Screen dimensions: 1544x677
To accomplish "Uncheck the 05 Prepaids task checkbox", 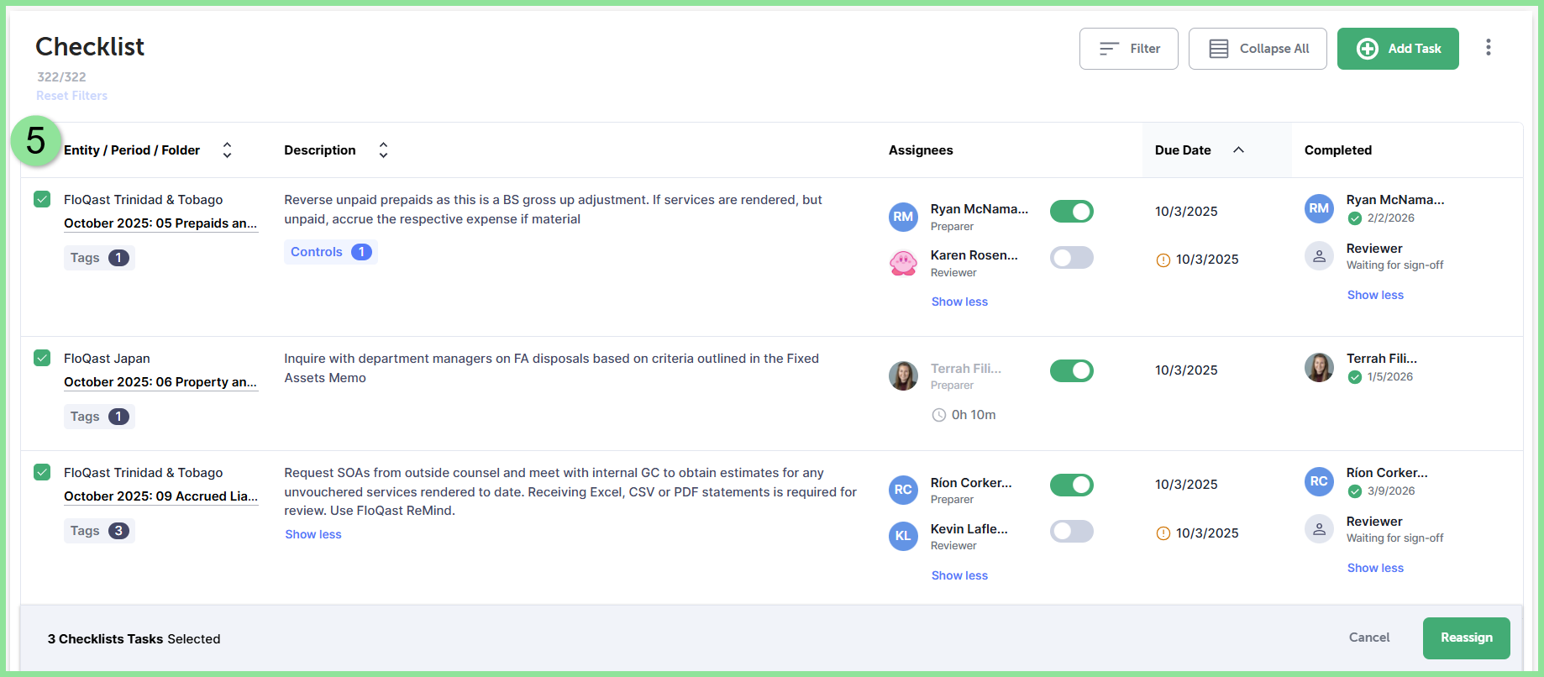I will [42, 199].
